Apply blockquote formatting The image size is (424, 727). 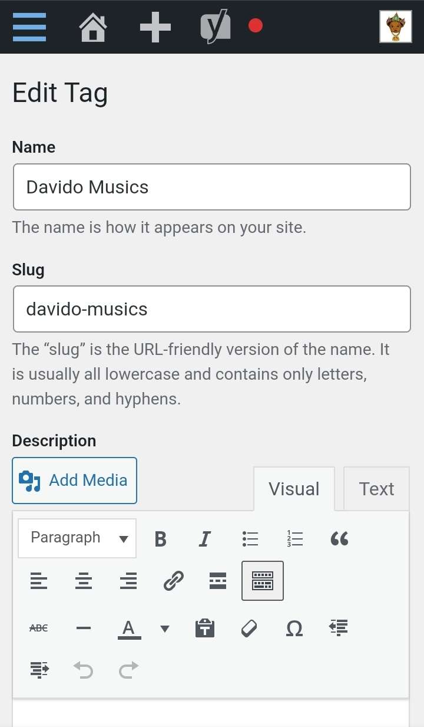click(339, 538)
